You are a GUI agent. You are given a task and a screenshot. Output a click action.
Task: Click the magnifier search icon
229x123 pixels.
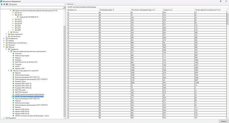(64, 7)
